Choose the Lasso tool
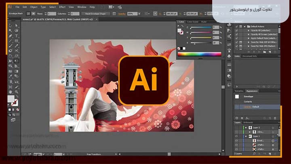 [17, 31]
